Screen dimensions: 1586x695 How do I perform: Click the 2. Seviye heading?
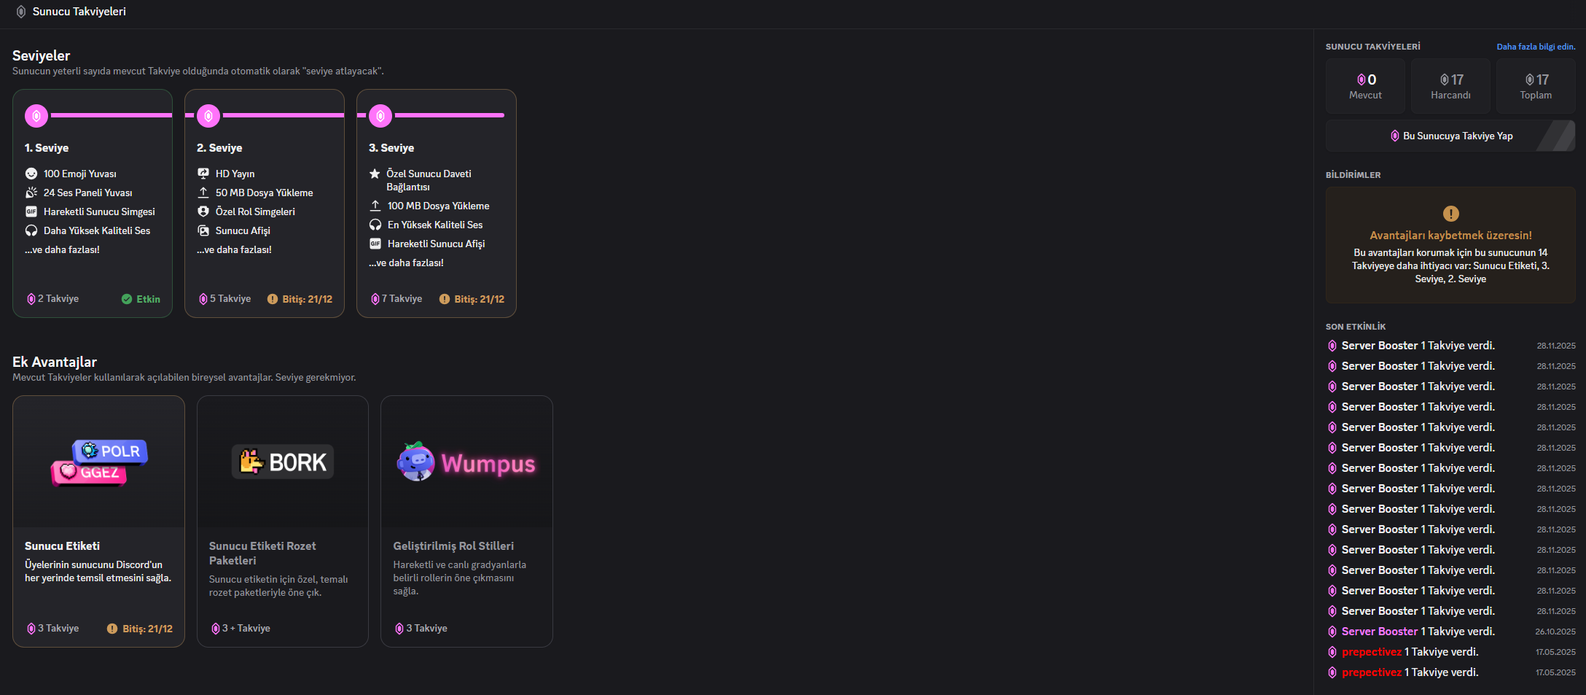219,148
